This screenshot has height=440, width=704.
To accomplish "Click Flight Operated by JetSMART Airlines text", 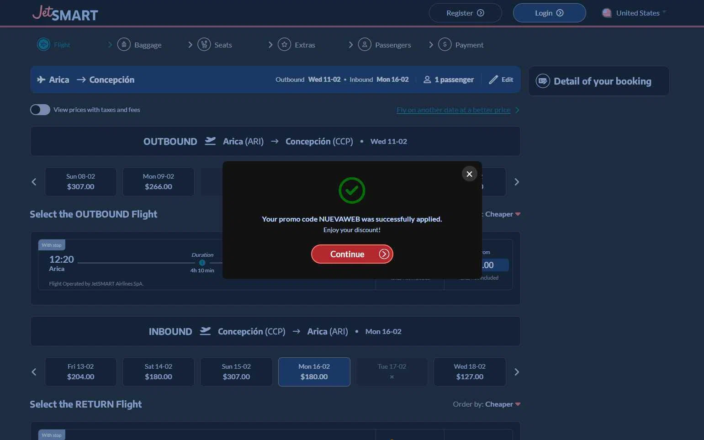I will (x=96, y=284).
